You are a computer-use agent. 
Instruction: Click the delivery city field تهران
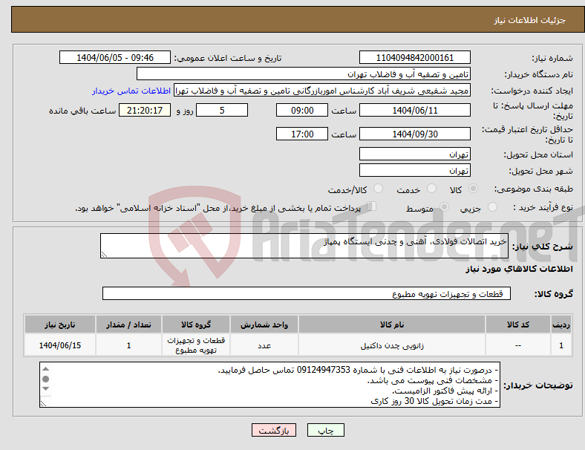(x=414, y=171)
